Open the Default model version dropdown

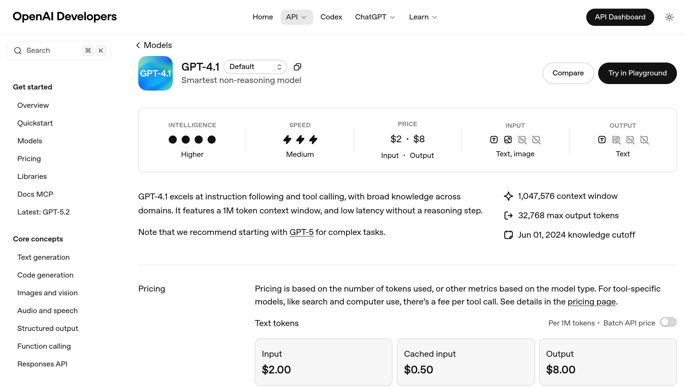point(255,67)
